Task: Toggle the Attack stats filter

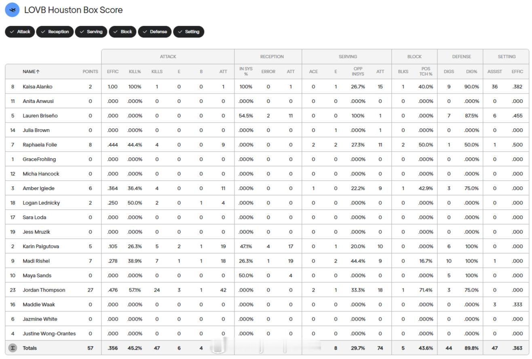Action: (x=20, y=31)
